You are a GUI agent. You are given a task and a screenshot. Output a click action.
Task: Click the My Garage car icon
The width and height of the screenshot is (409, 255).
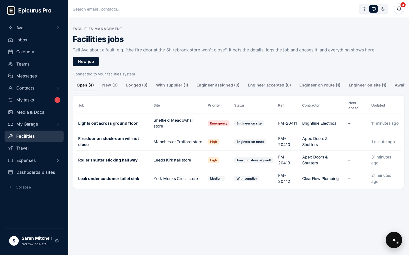point(10,124)
